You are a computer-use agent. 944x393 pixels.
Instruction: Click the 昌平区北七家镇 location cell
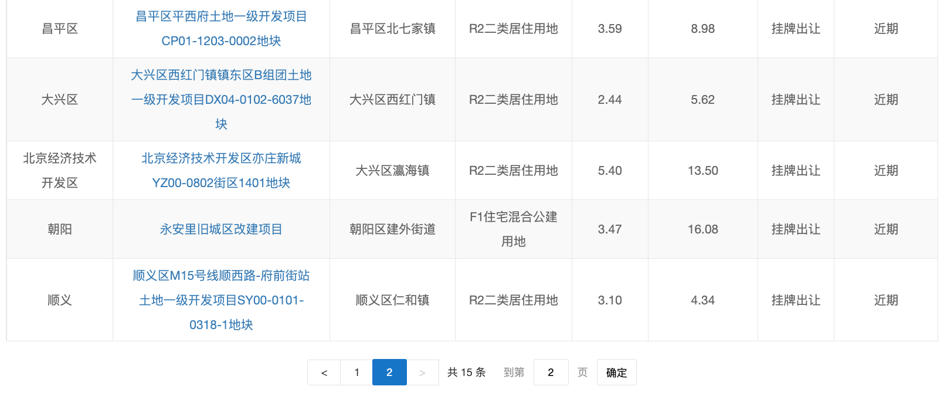tap(392, 29)
